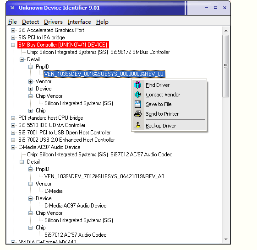Select C-Media AC97 Audio Device leaf under Device
This screenshot has width=257, height=250.
(x=76, y=206)
